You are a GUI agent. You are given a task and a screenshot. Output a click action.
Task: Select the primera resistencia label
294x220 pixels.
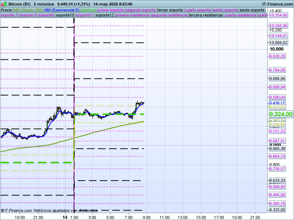132,15
